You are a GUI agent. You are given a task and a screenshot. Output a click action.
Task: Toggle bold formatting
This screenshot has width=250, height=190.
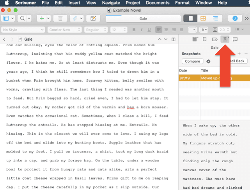[x=134, y=30]
